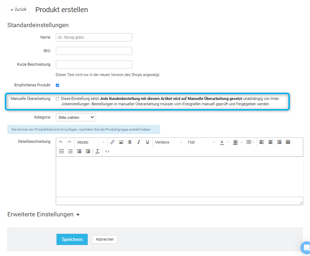The image size is (310, 256).
Task: Click the editor resize handle corner
Action: [301, 202]
